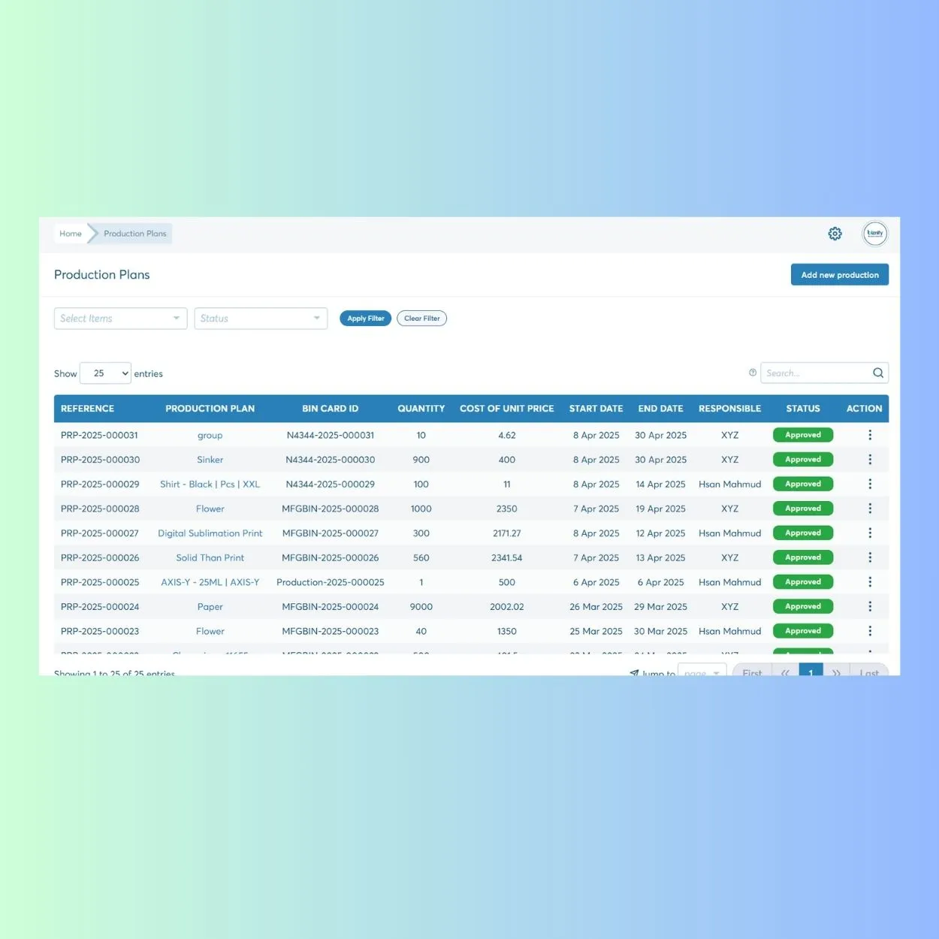Click the search magnifier icon
Screen dimensions: 939x939
pyautogui.click(x=877, y=373)
